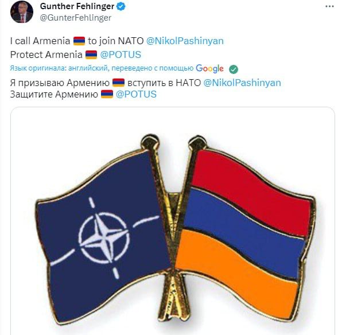Click the Gunther Fehlinger display name

pos(77,6)
